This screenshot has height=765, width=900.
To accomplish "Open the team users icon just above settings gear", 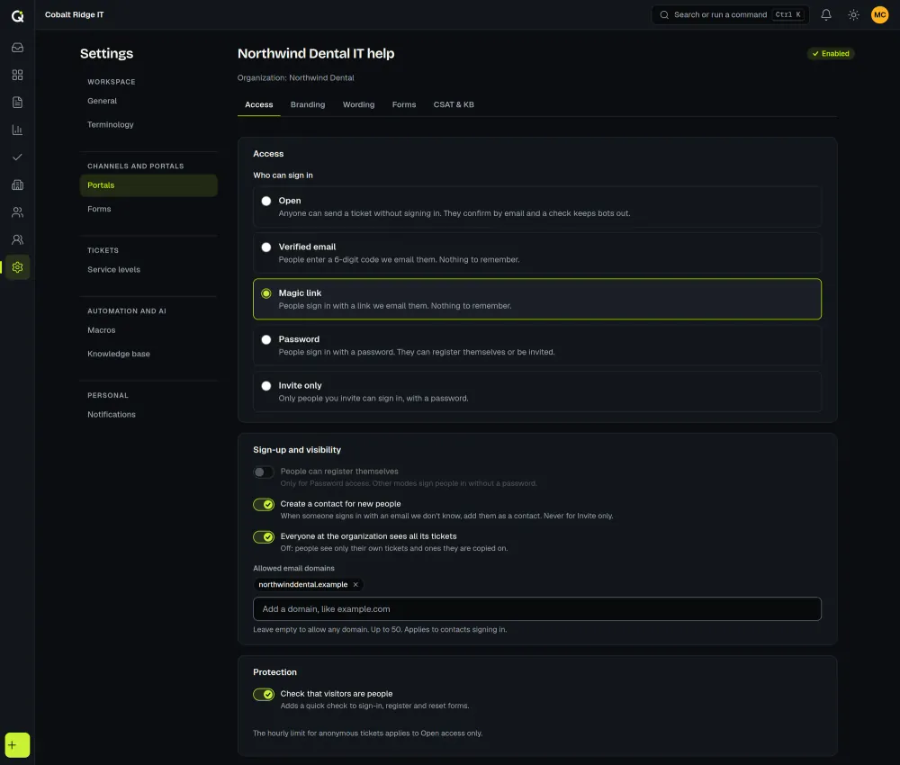I will point(17,240).
